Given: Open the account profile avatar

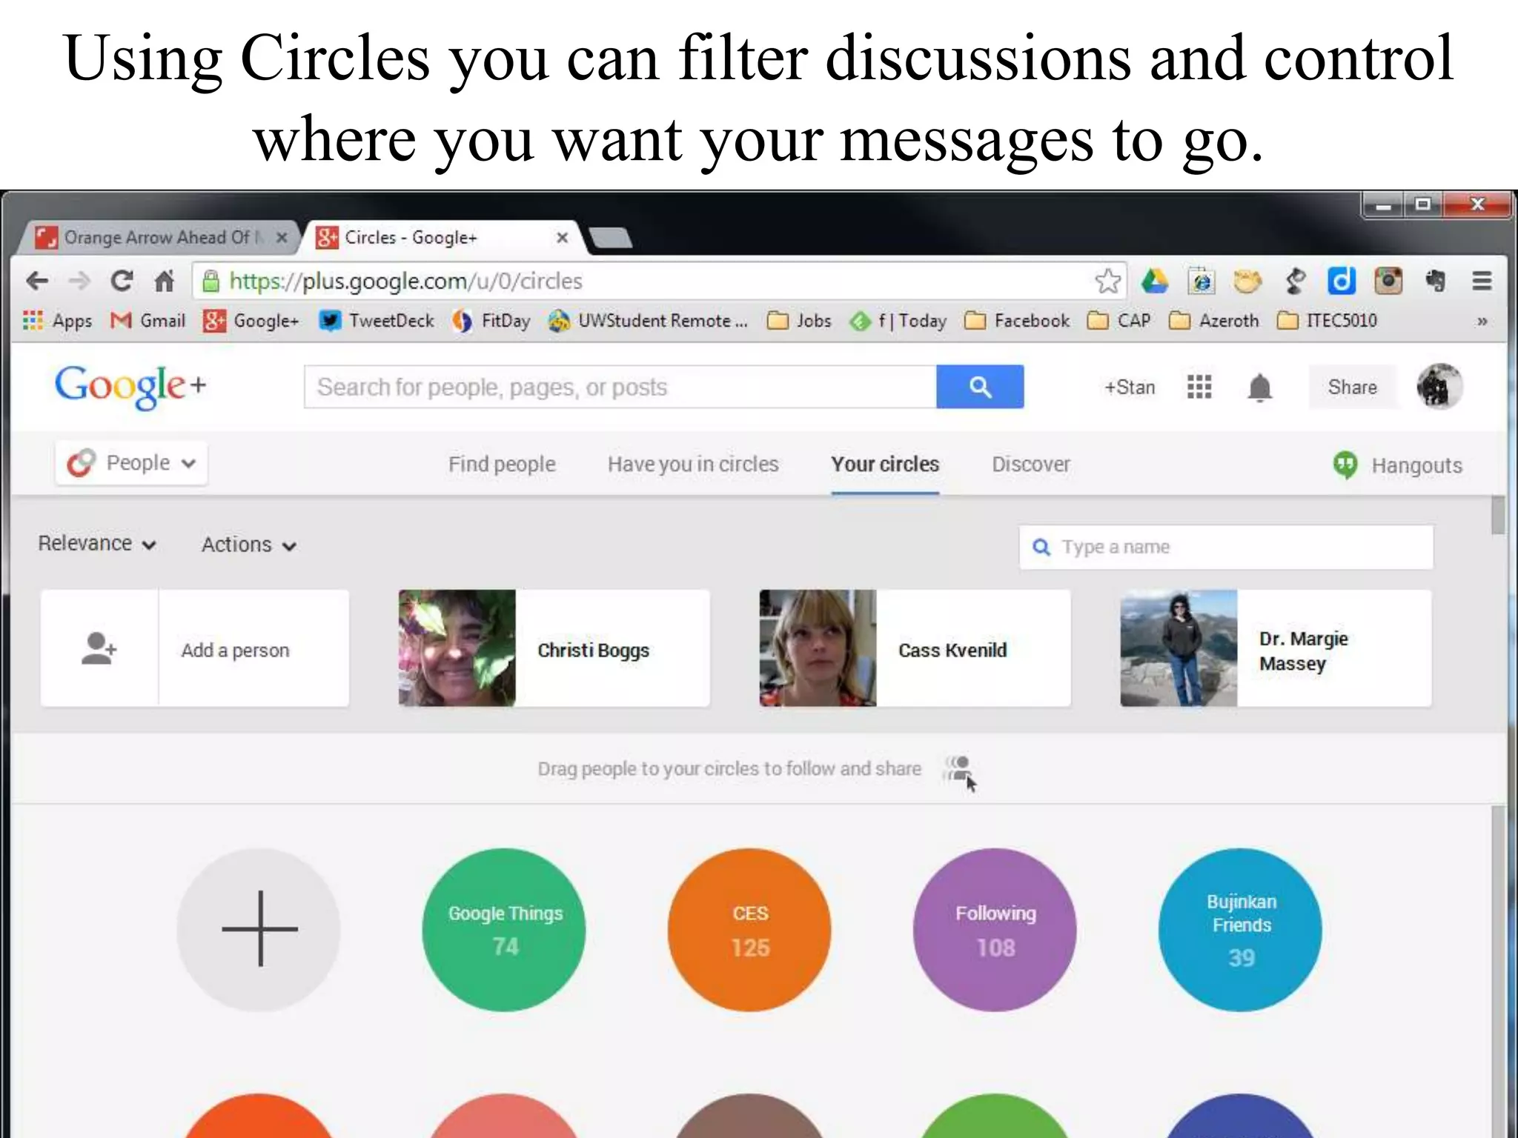Looking at the screenshot, I should pyautogui.click(x=1439, y=386).
